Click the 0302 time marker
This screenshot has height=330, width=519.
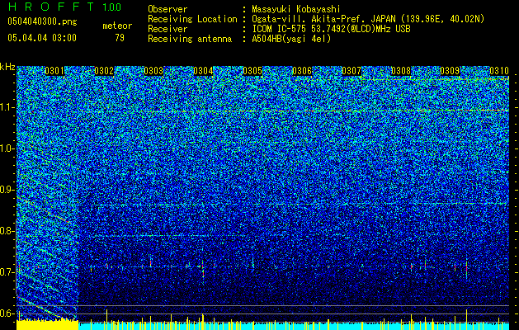point(104,71)
